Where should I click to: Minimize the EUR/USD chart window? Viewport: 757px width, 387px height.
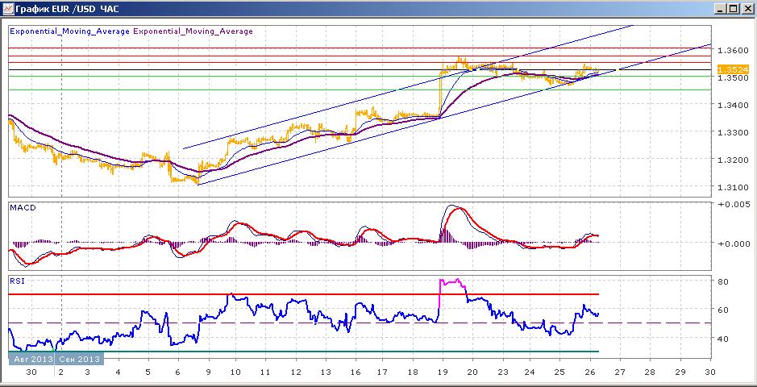(x=720, y=8)
